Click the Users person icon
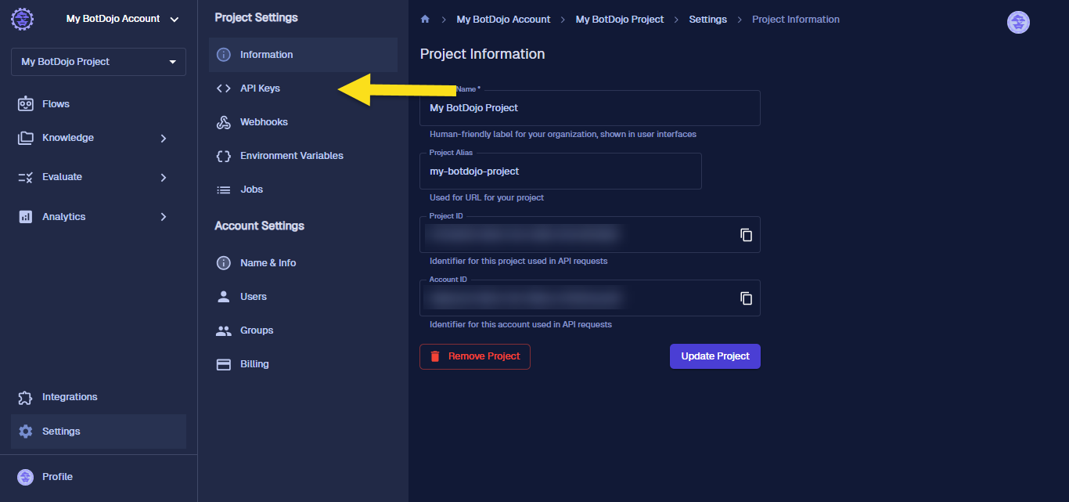The width and height of the screenshot is (1069, 502). 224,297
